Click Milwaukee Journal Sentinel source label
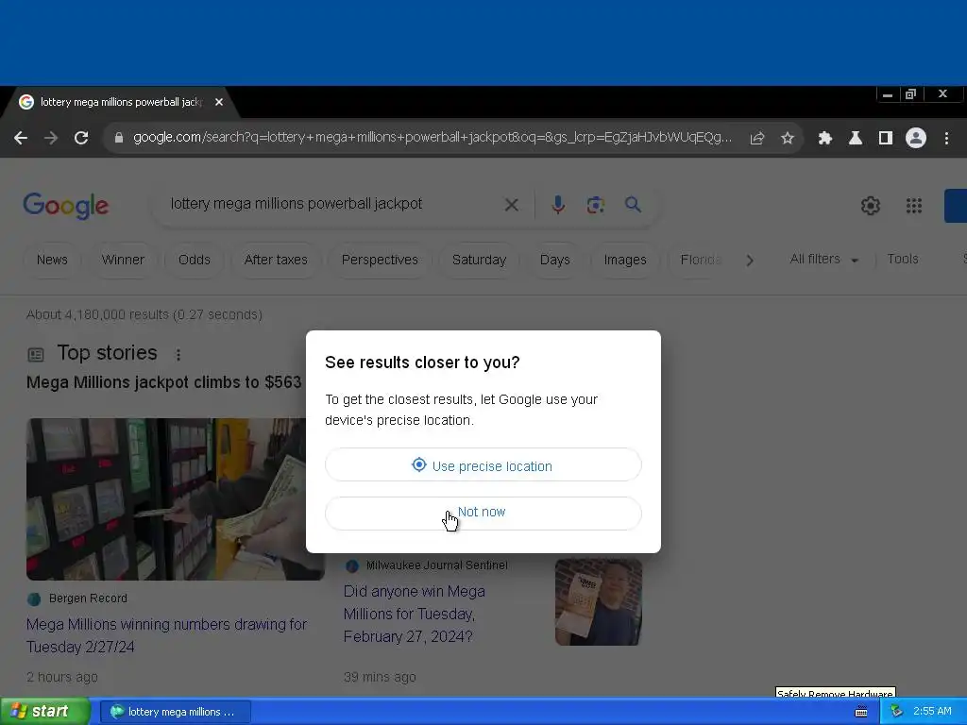This screenshot has width=967, height=725. [x=436, y=565]
